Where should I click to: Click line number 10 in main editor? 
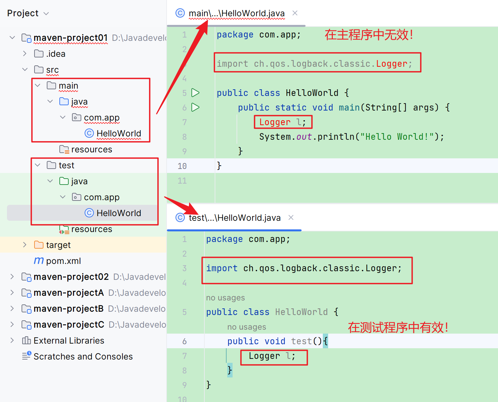pyautogui.click(x=182, y=166)
